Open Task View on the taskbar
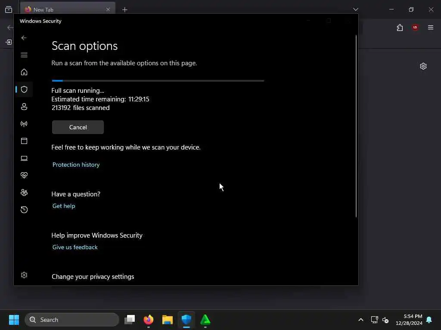 click(x=130, y=319)
